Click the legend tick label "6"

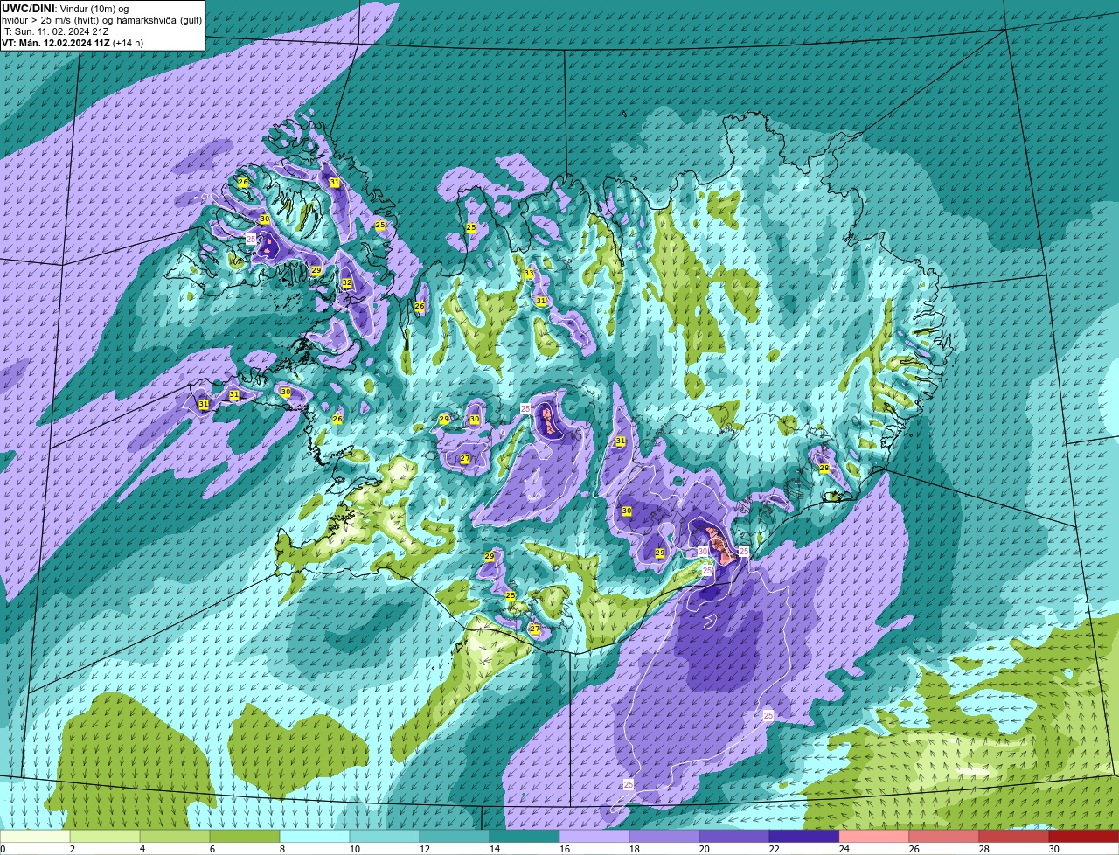tap(212, 849)
